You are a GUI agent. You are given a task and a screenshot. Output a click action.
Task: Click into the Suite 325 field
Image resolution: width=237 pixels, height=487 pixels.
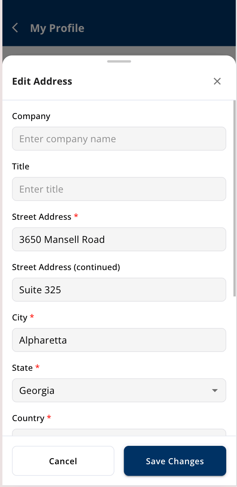click(x=119, y=290)
